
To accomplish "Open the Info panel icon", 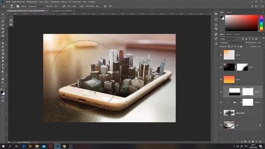I will (x=216, y=19).
